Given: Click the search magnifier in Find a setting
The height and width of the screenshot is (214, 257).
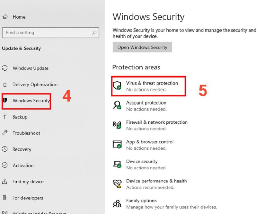Looking at the screenshot, I should pyautogui.click(x=94, y=33).
